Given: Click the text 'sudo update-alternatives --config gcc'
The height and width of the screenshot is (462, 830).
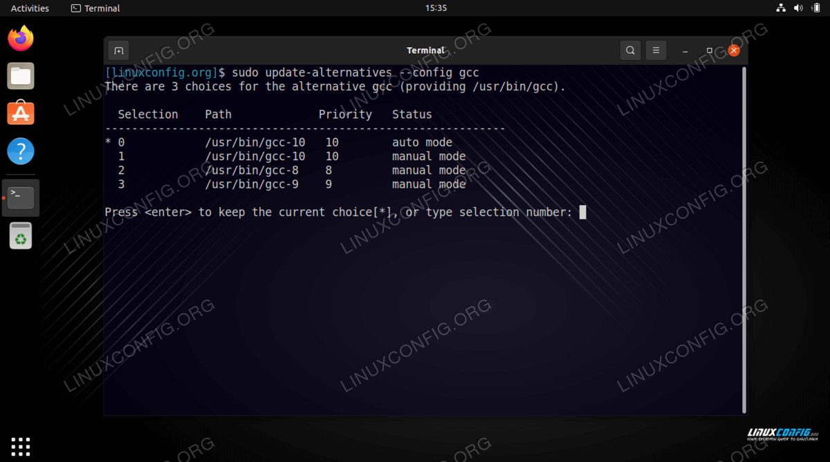Looking at the screenshot, I should pos(356,73).
